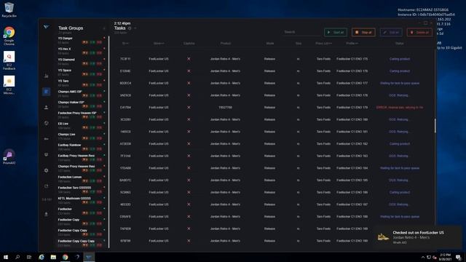Delete the Footlocker Copy Copy group red button
Screen dimensions: 466x262
coord(99,234)
